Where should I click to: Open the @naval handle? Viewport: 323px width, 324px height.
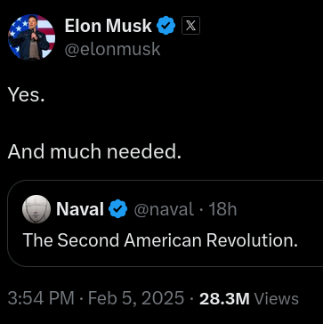[x=164, y=209]
